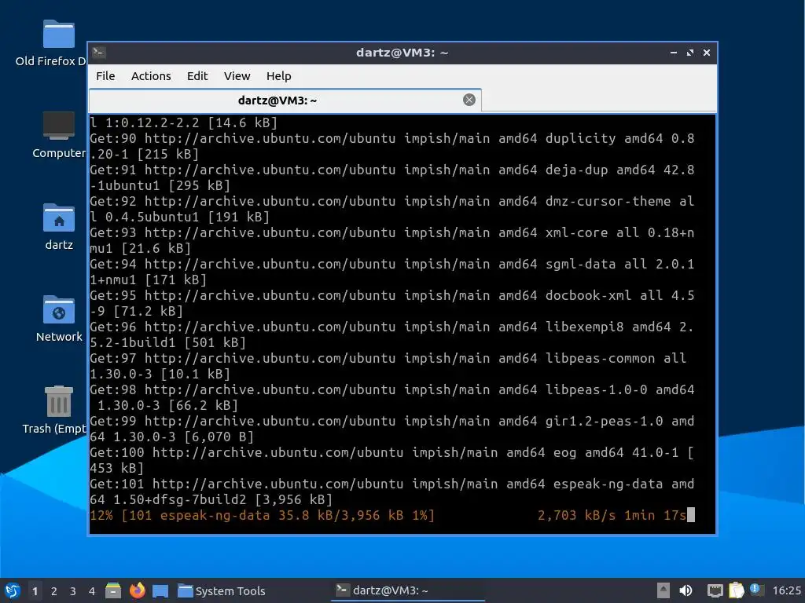805x603 pixels.
Task: Switch to workspace 1
Action: 35,591
